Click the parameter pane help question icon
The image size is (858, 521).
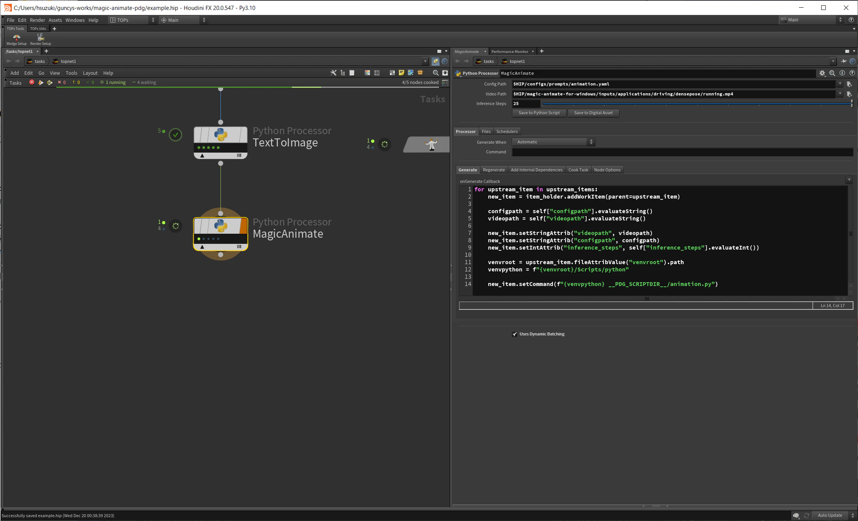click(x=852, y=73)
